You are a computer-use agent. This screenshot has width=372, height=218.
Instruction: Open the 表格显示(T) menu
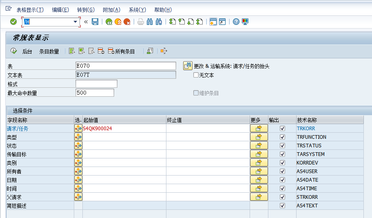(x=30, y=10)
